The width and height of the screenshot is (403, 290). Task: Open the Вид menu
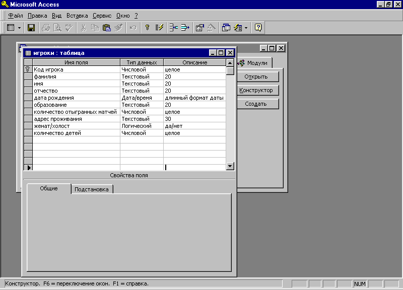56,16
